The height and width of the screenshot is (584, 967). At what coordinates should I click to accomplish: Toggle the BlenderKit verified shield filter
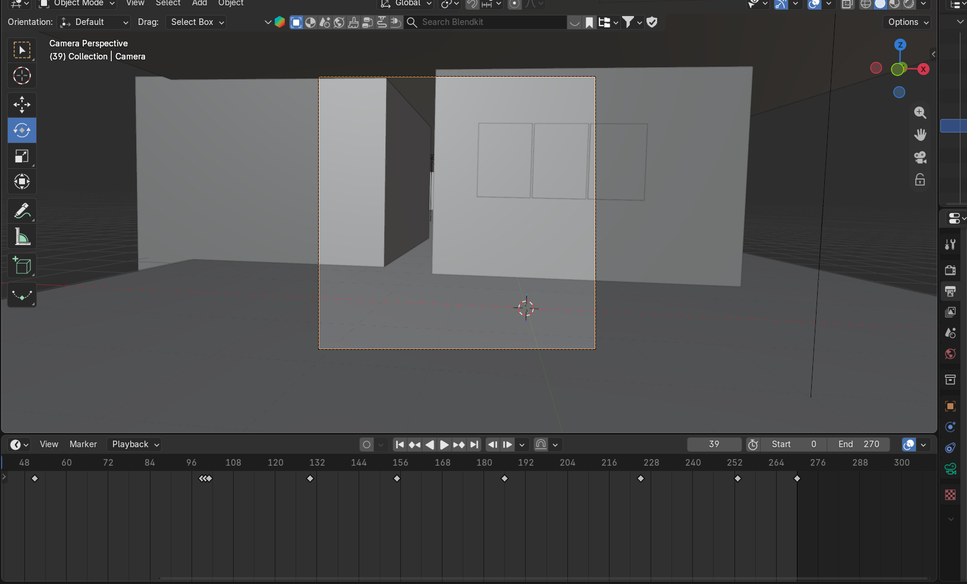652,22
